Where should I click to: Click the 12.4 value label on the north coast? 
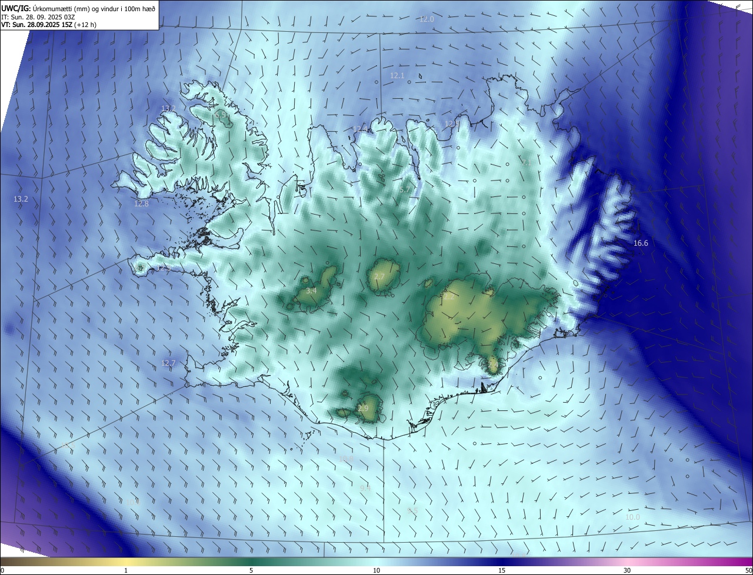pos(360,129)
